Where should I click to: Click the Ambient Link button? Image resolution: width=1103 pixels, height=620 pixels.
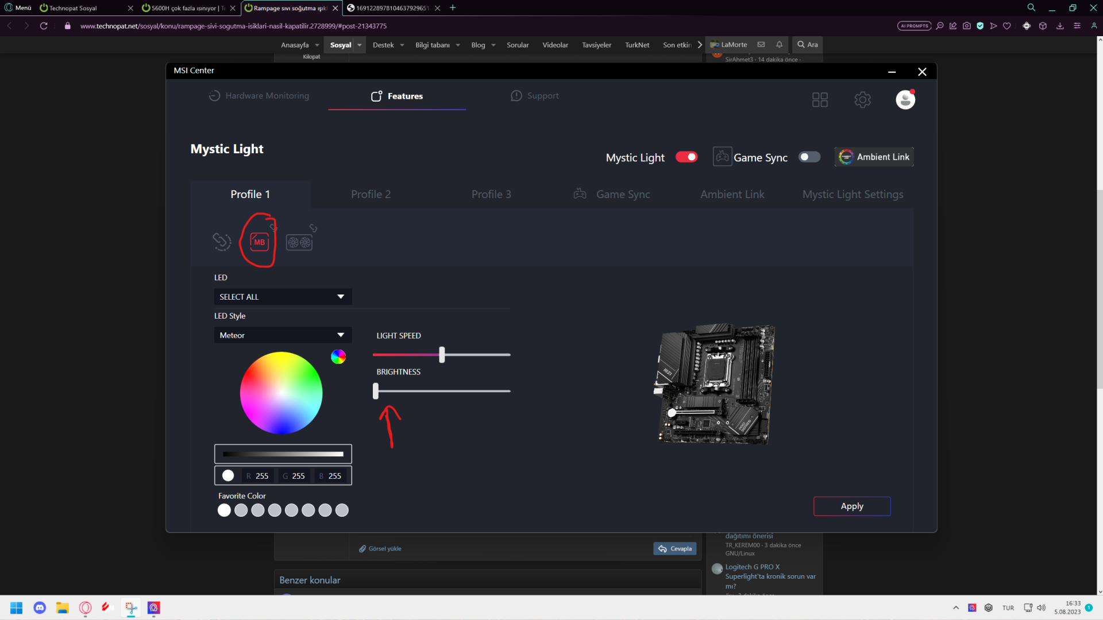coord(874,157)
